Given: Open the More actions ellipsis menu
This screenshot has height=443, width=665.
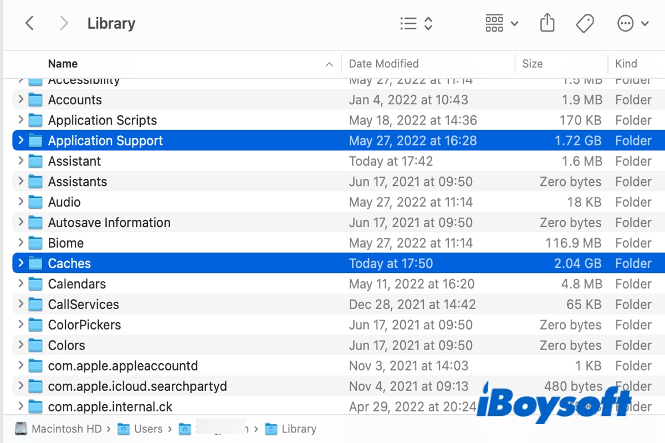Looking at the screenshot, I should click(x=632, y=23).
